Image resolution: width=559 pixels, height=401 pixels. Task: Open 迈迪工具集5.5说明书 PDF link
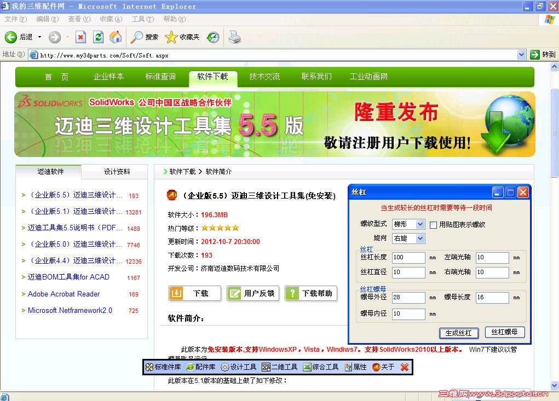tap(75, 228)
